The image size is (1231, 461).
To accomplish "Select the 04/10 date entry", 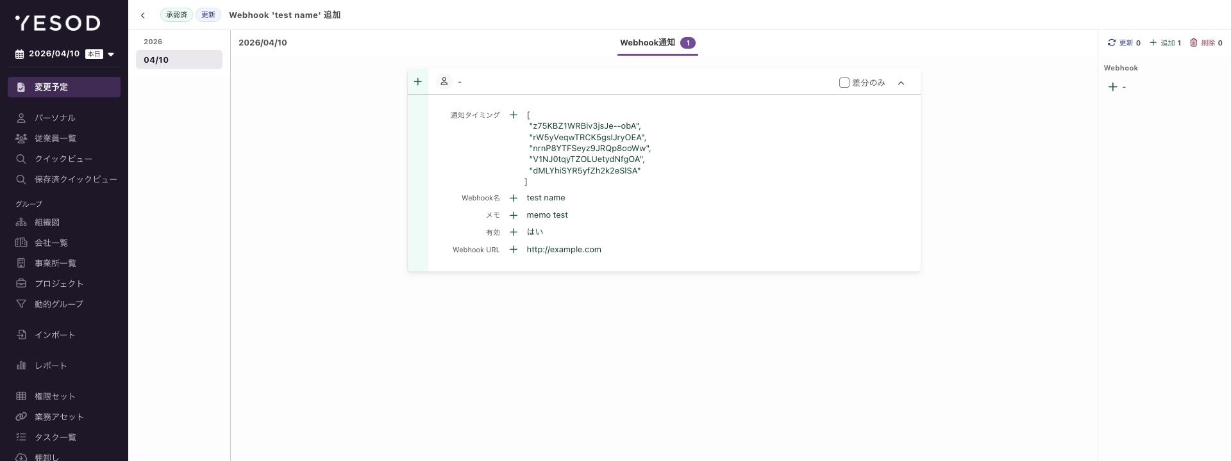I will 179,60.
